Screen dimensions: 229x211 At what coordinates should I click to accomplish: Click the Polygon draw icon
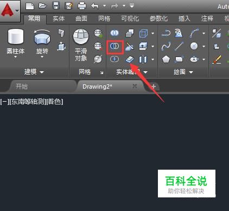[166, 59]
